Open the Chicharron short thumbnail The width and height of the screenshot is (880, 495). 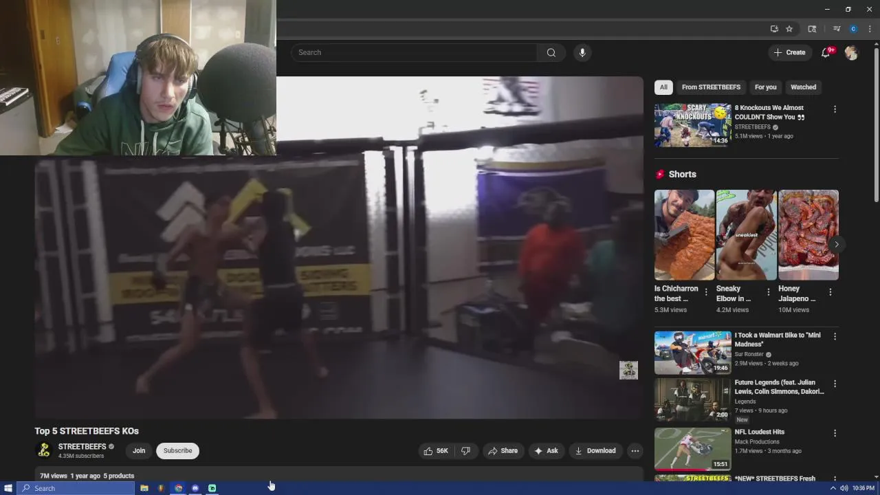pos(684,235)
